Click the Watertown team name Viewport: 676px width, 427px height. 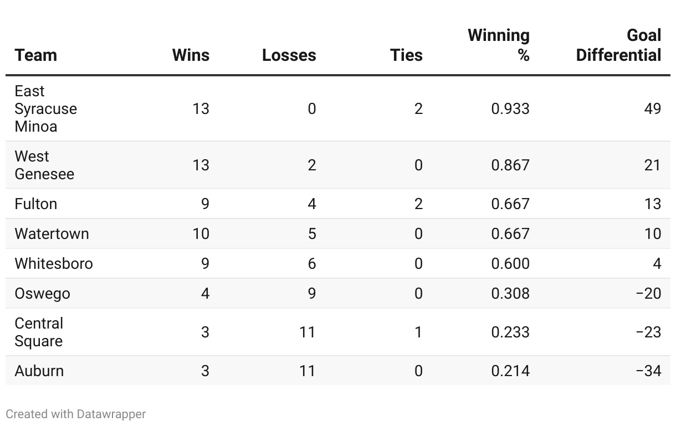52,233
